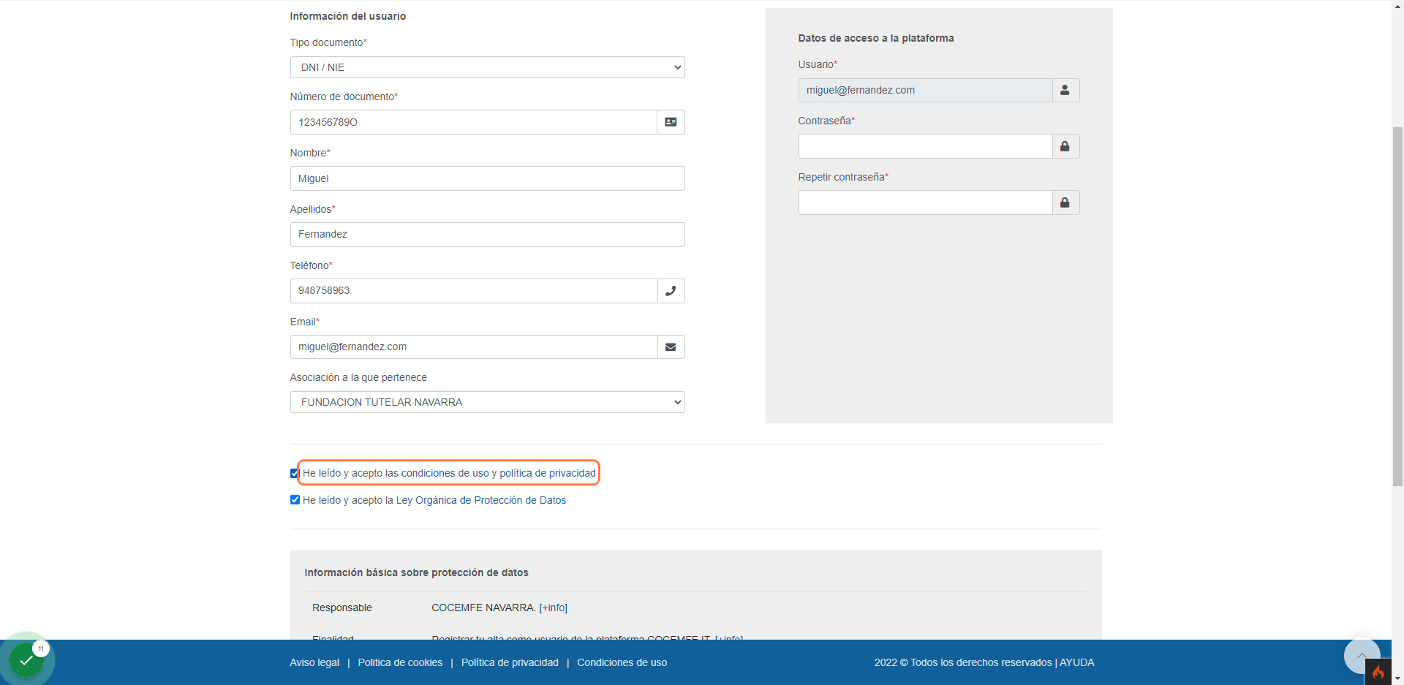This screenshot has width=1404, height=685.
Task: Click the envelope icon next to Email field
Action: click(x=671, y=347)
